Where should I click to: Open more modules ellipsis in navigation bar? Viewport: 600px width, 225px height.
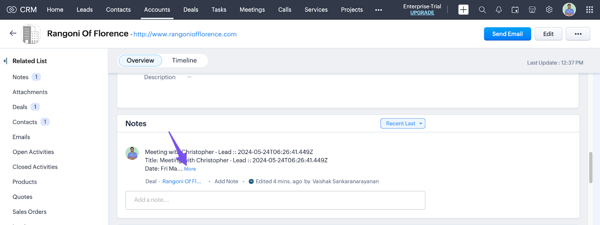click(378, 10)
